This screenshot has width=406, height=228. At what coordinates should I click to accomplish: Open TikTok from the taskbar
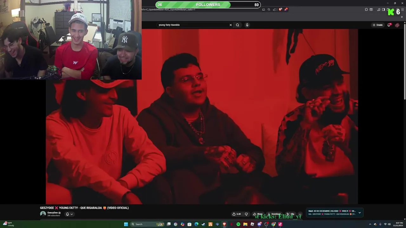pyautogui.click(x=280, y=224)
